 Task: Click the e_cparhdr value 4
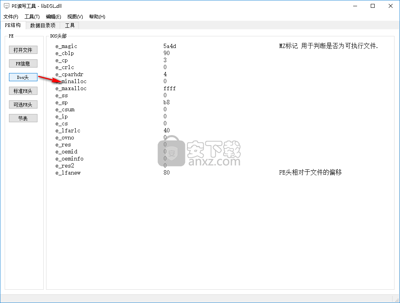point(165,74)
